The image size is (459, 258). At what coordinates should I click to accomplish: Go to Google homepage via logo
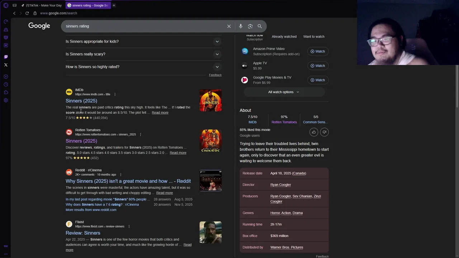tap(39, 26)
